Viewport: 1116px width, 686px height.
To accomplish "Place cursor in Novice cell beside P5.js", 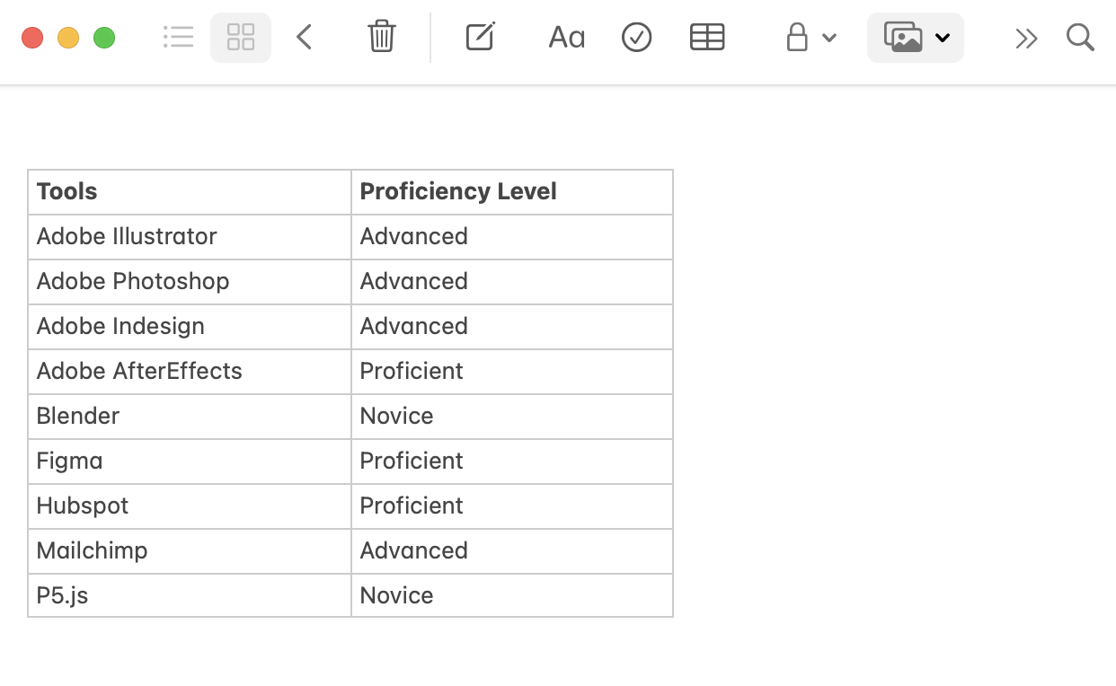I will pyautogui.click(x=512, y=595).
